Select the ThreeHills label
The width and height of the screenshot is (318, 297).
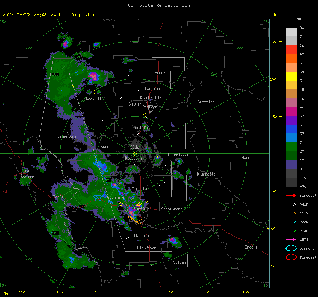(x=178, y=154)
